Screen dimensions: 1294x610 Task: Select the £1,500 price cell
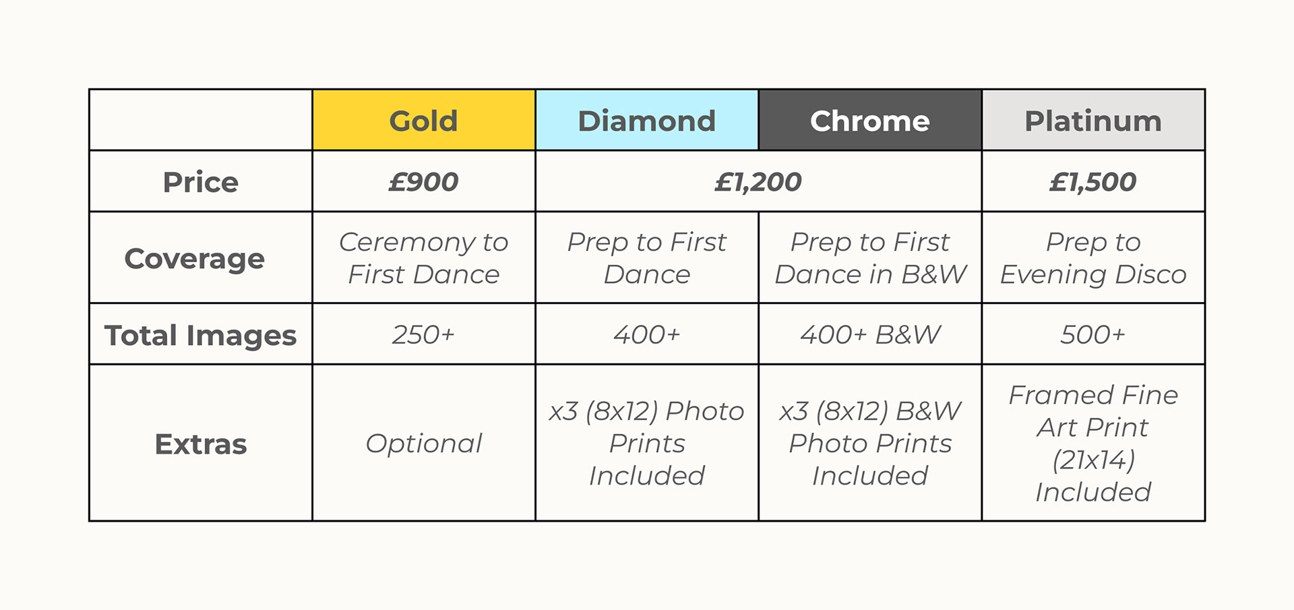(x=1092, y=182)
